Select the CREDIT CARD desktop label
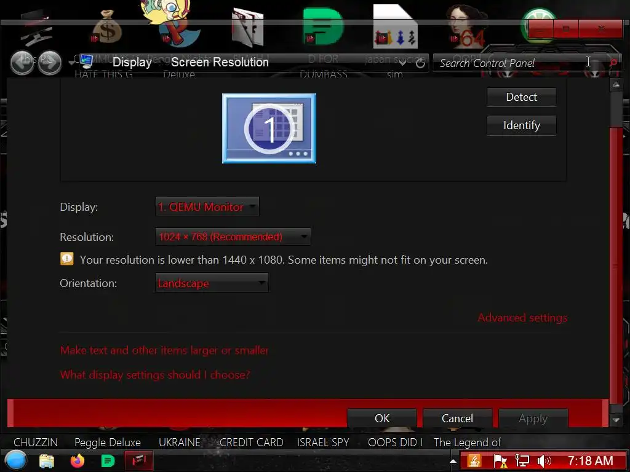The image size is (630, 472). pyautogui.click(x=252, y=442)
